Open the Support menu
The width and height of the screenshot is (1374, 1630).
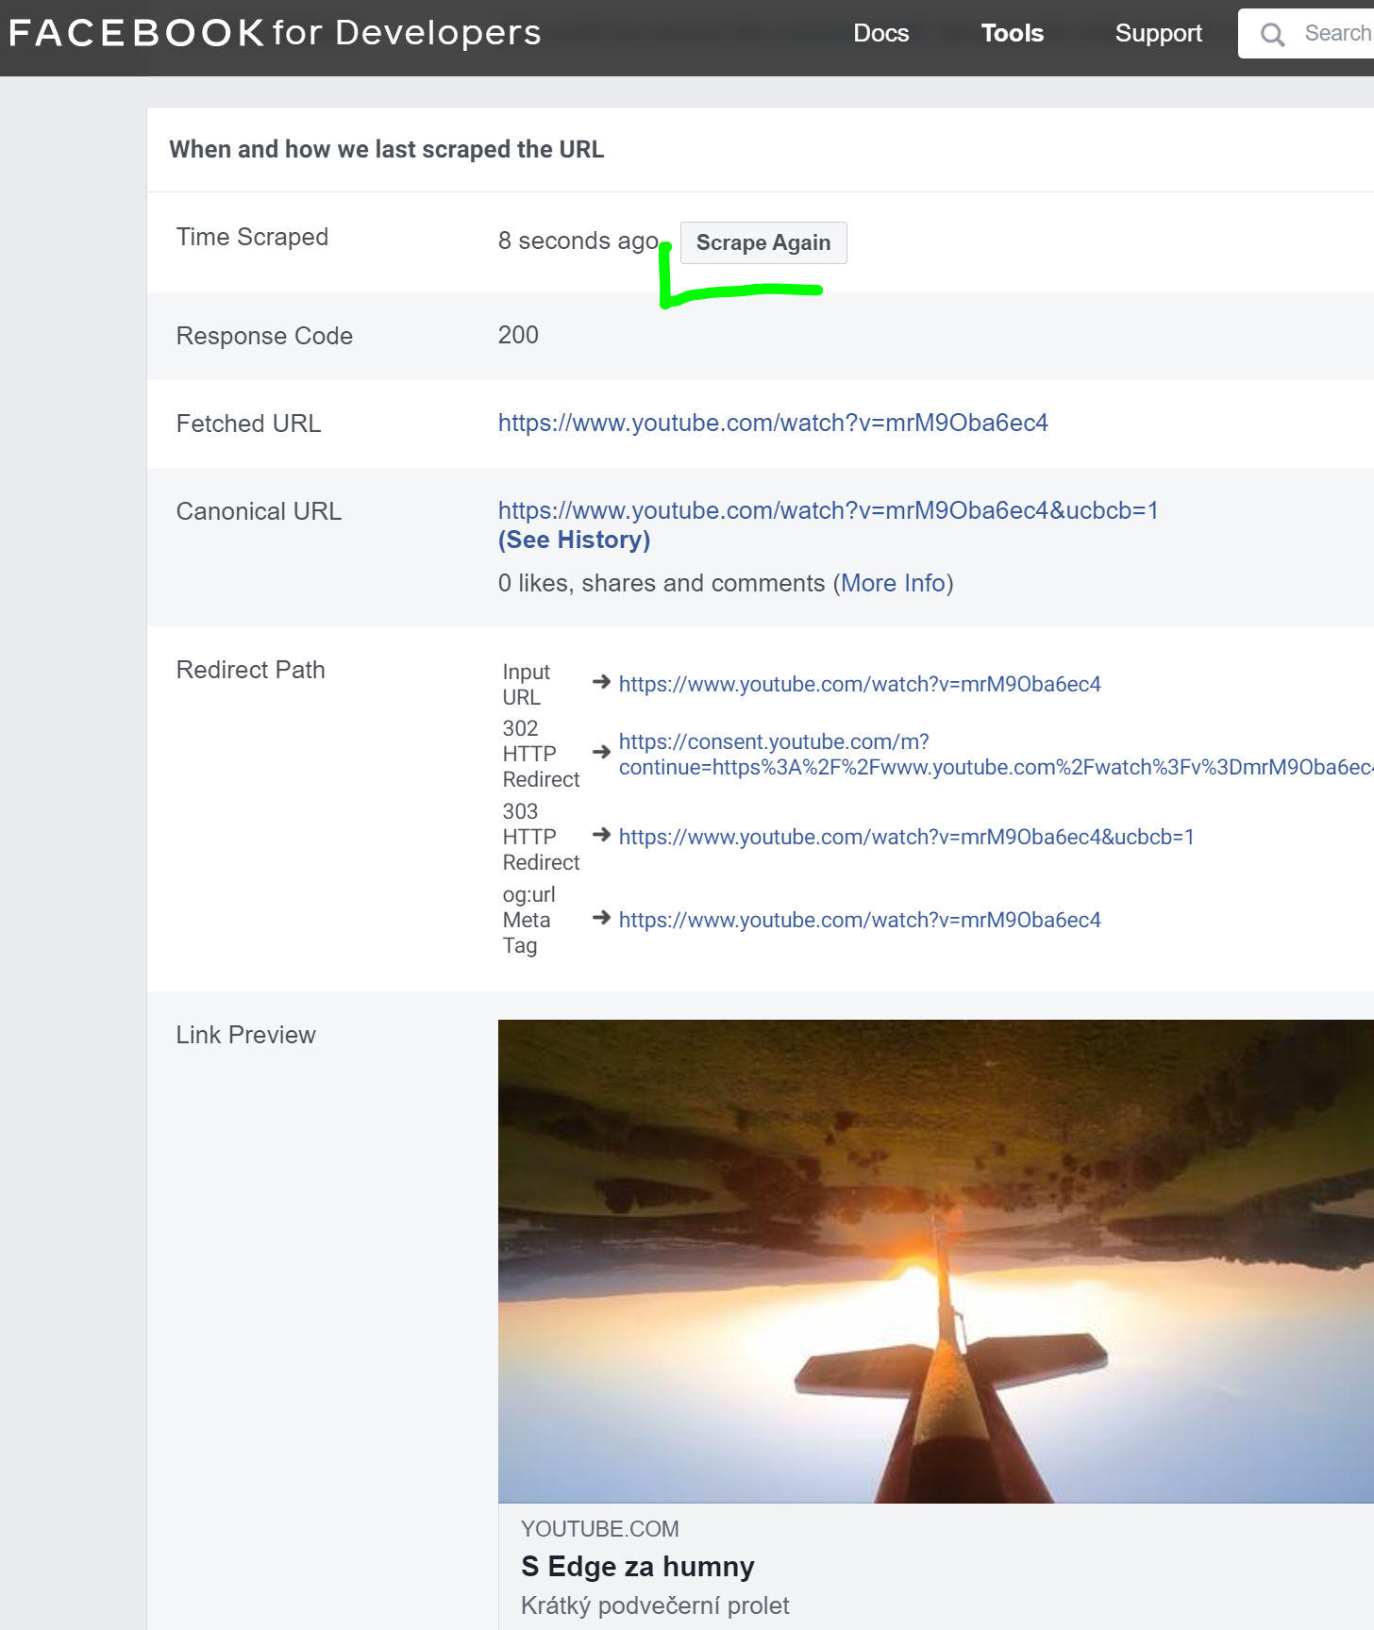click(x=1158, y=33)
